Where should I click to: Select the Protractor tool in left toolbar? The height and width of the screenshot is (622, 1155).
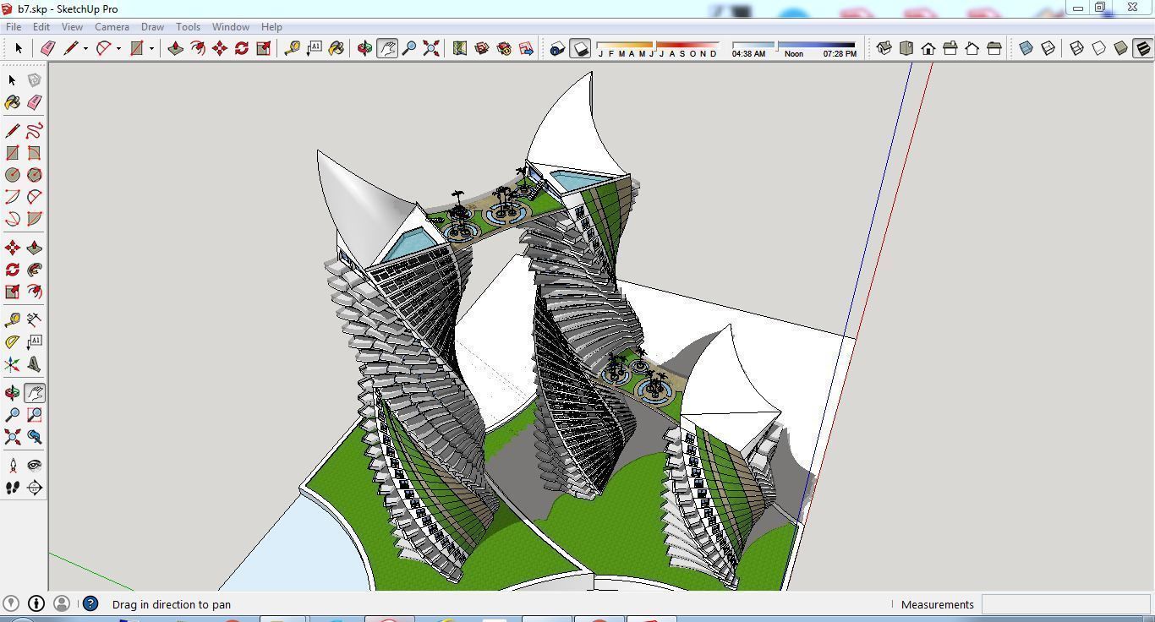(13, 342)
